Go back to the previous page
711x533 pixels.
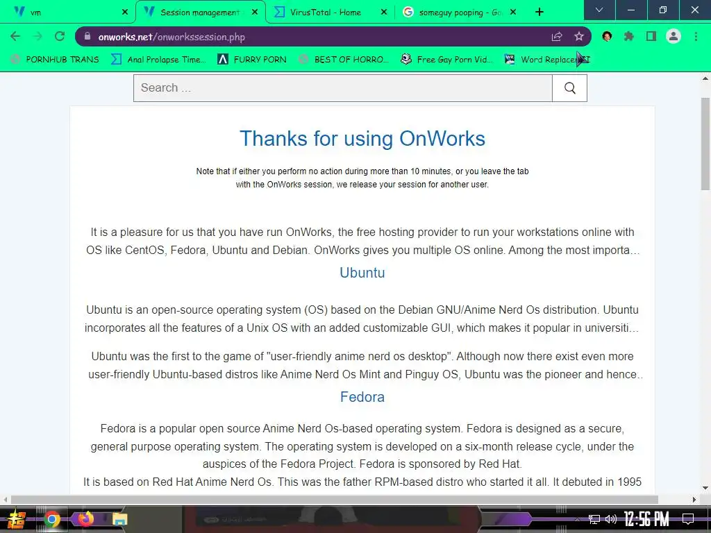(x=15, y=36)
